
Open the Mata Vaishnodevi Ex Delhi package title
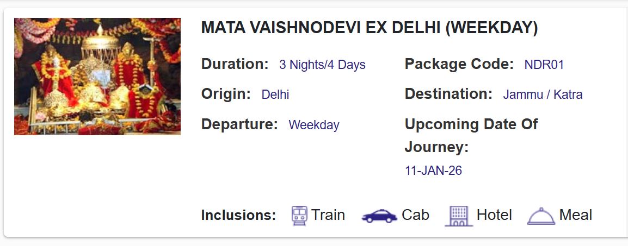point(370,28)
